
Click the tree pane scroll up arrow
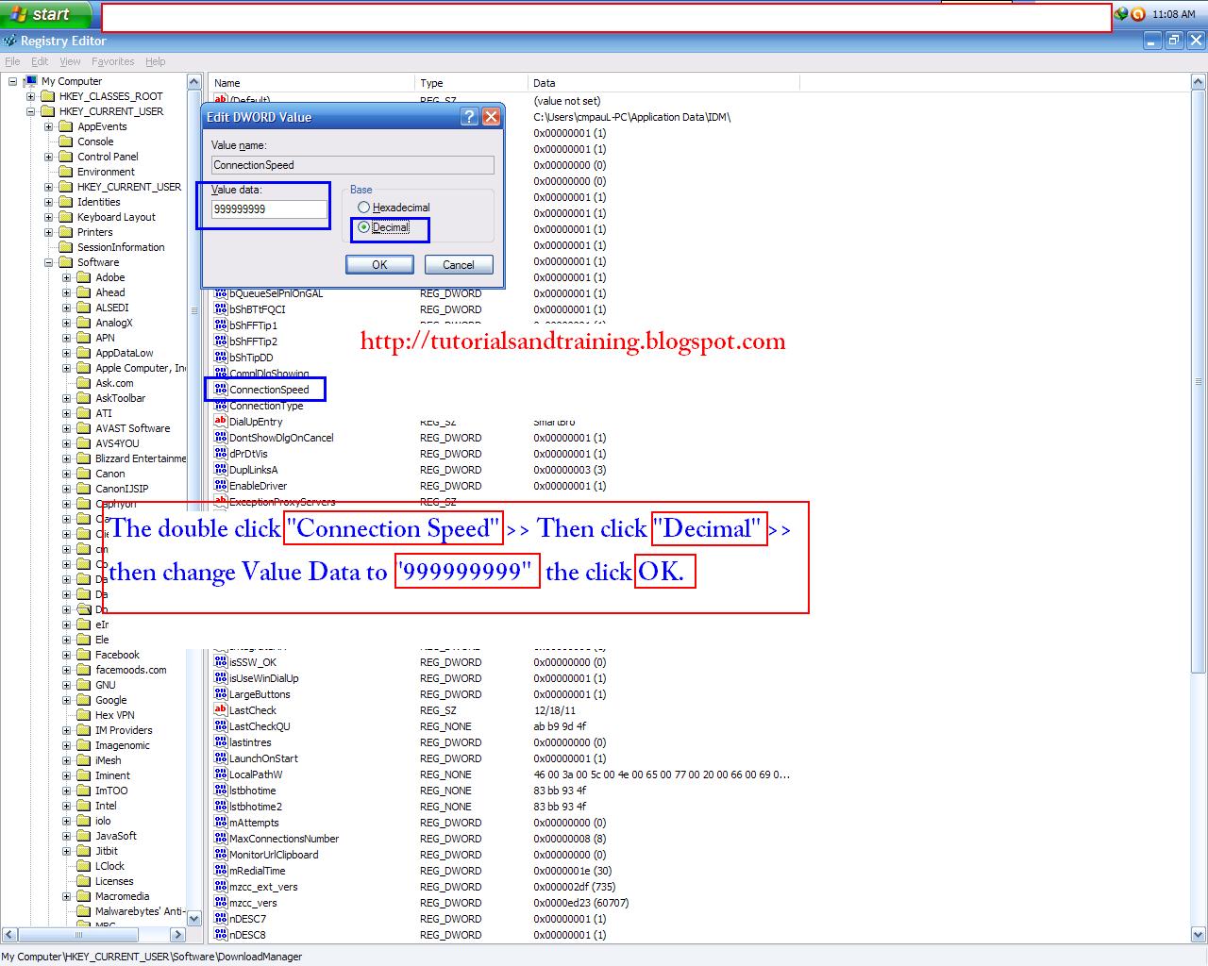click(194, 82)
